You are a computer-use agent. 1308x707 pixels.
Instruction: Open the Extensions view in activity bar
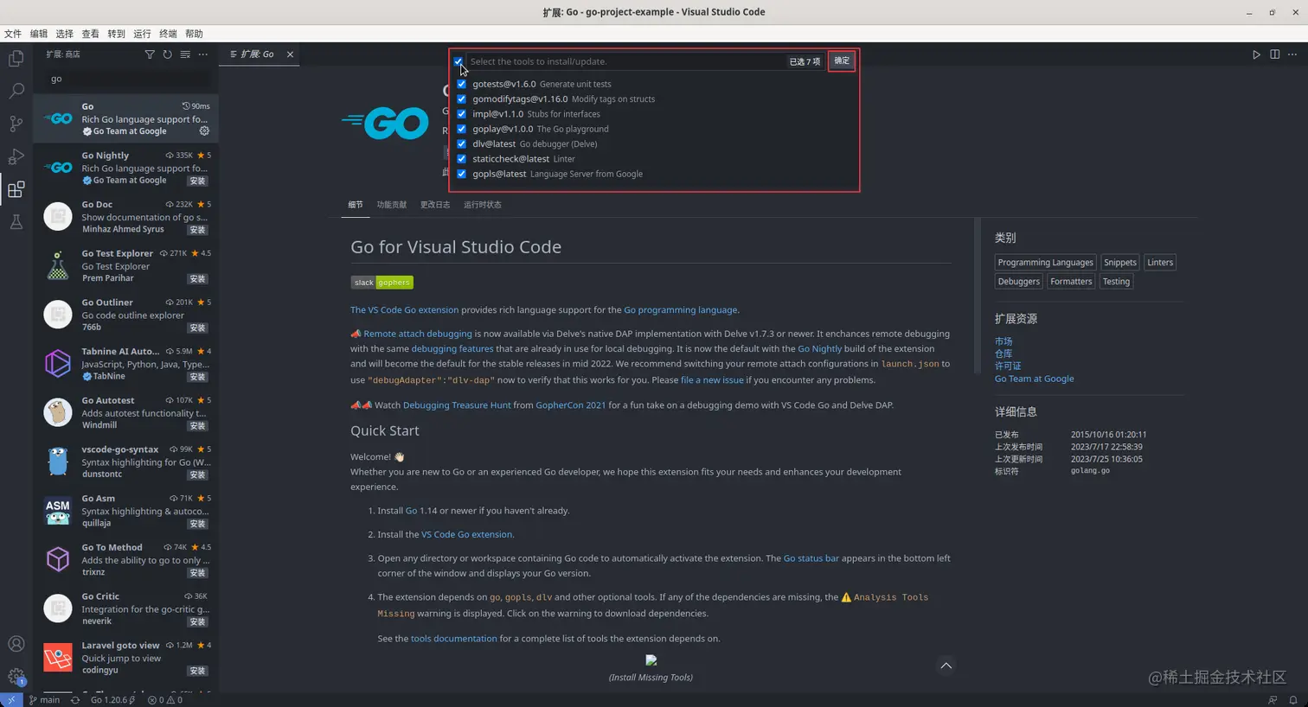[16, 188]
